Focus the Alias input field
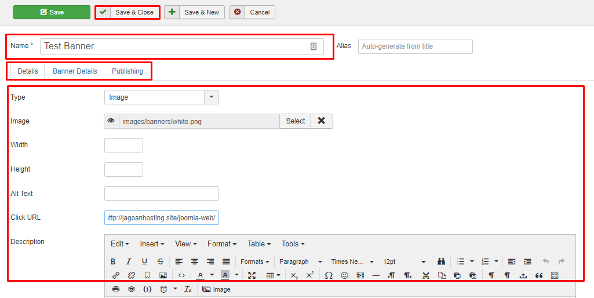The width and height of the screenshot is (594, 298). tap(415, 46)
